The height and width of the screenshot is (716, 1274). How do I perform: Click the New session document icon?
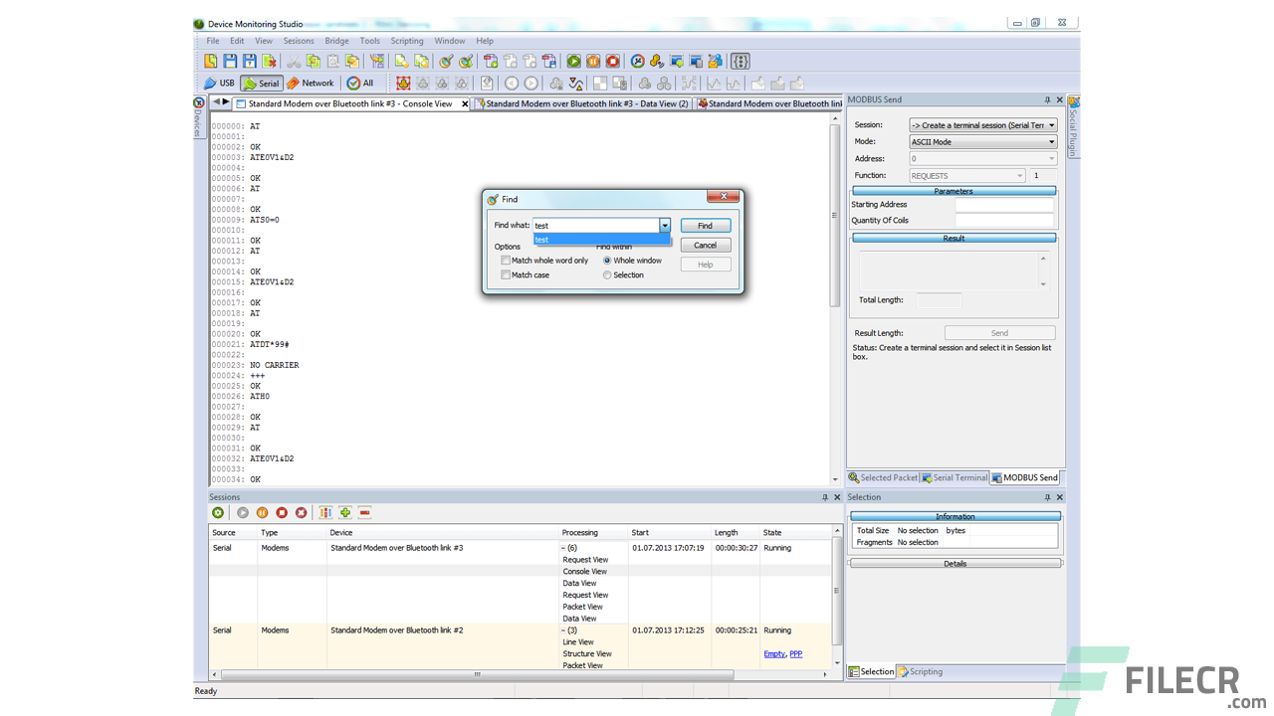click(x=210, y=62)
